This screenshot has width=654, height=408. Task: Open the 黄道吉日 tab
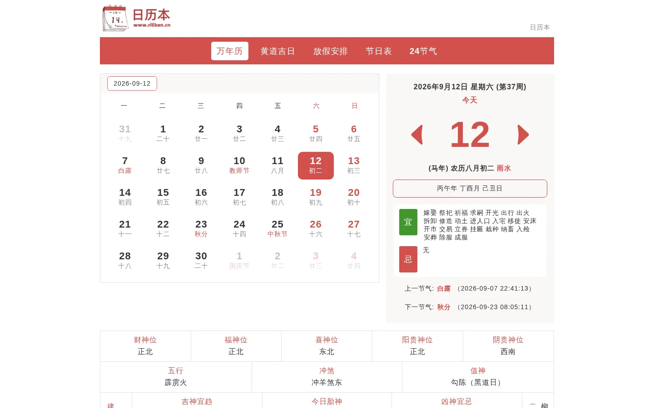[x=277, y=51]
